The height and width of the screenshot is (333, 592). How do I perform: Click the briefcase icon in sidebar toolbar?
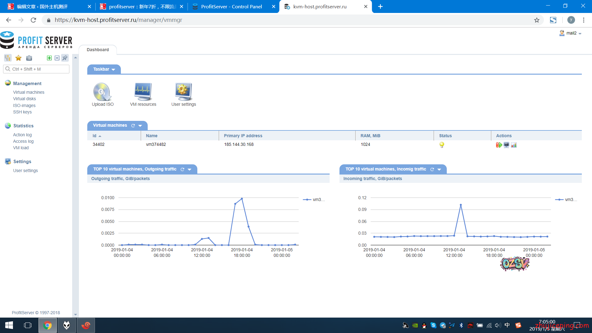pyautogui.click(x=29, y=58)
